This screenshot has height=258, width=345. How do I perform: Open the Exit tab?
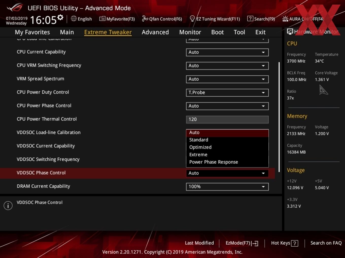click(260, 32)
